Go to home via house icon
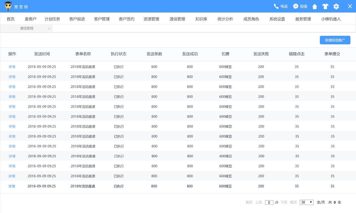Viewport: 356px width, 213px height. coord(315,6)
